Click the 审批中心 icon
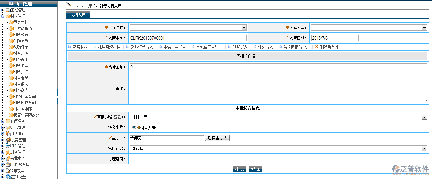 click(x=8, y=158)
